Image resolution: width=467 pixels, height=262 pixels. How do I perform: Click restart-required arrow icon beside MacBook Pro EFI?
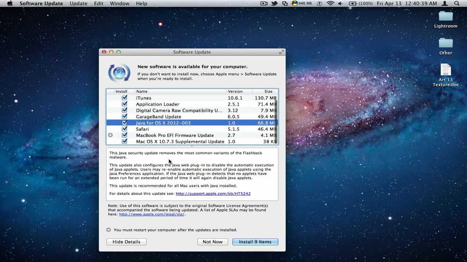point(110,135)
